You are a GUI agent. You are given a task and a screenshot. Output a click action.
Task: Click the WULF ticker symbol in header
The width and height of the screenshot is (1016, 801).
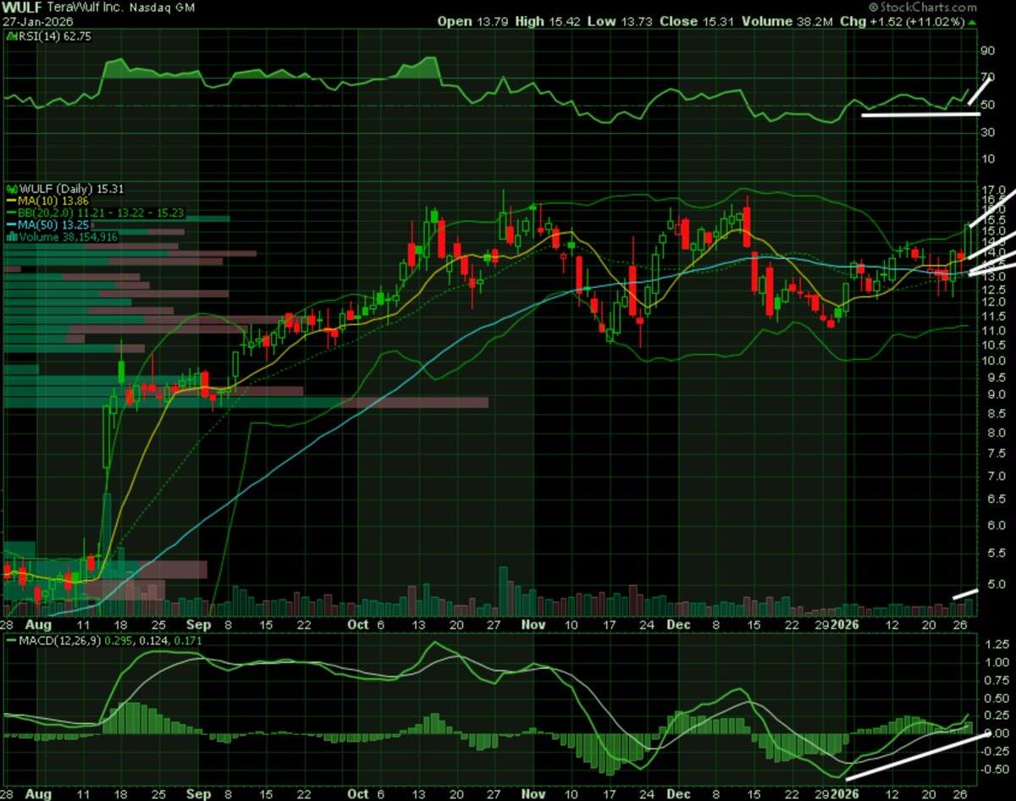[x=21, y=6]
